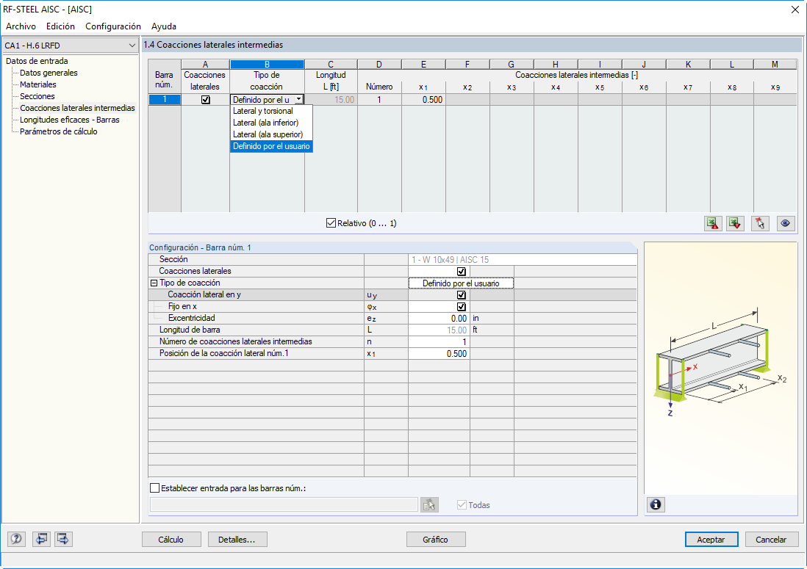
Task: Select Materiales in navigator tree
Action: click(38, 85)
